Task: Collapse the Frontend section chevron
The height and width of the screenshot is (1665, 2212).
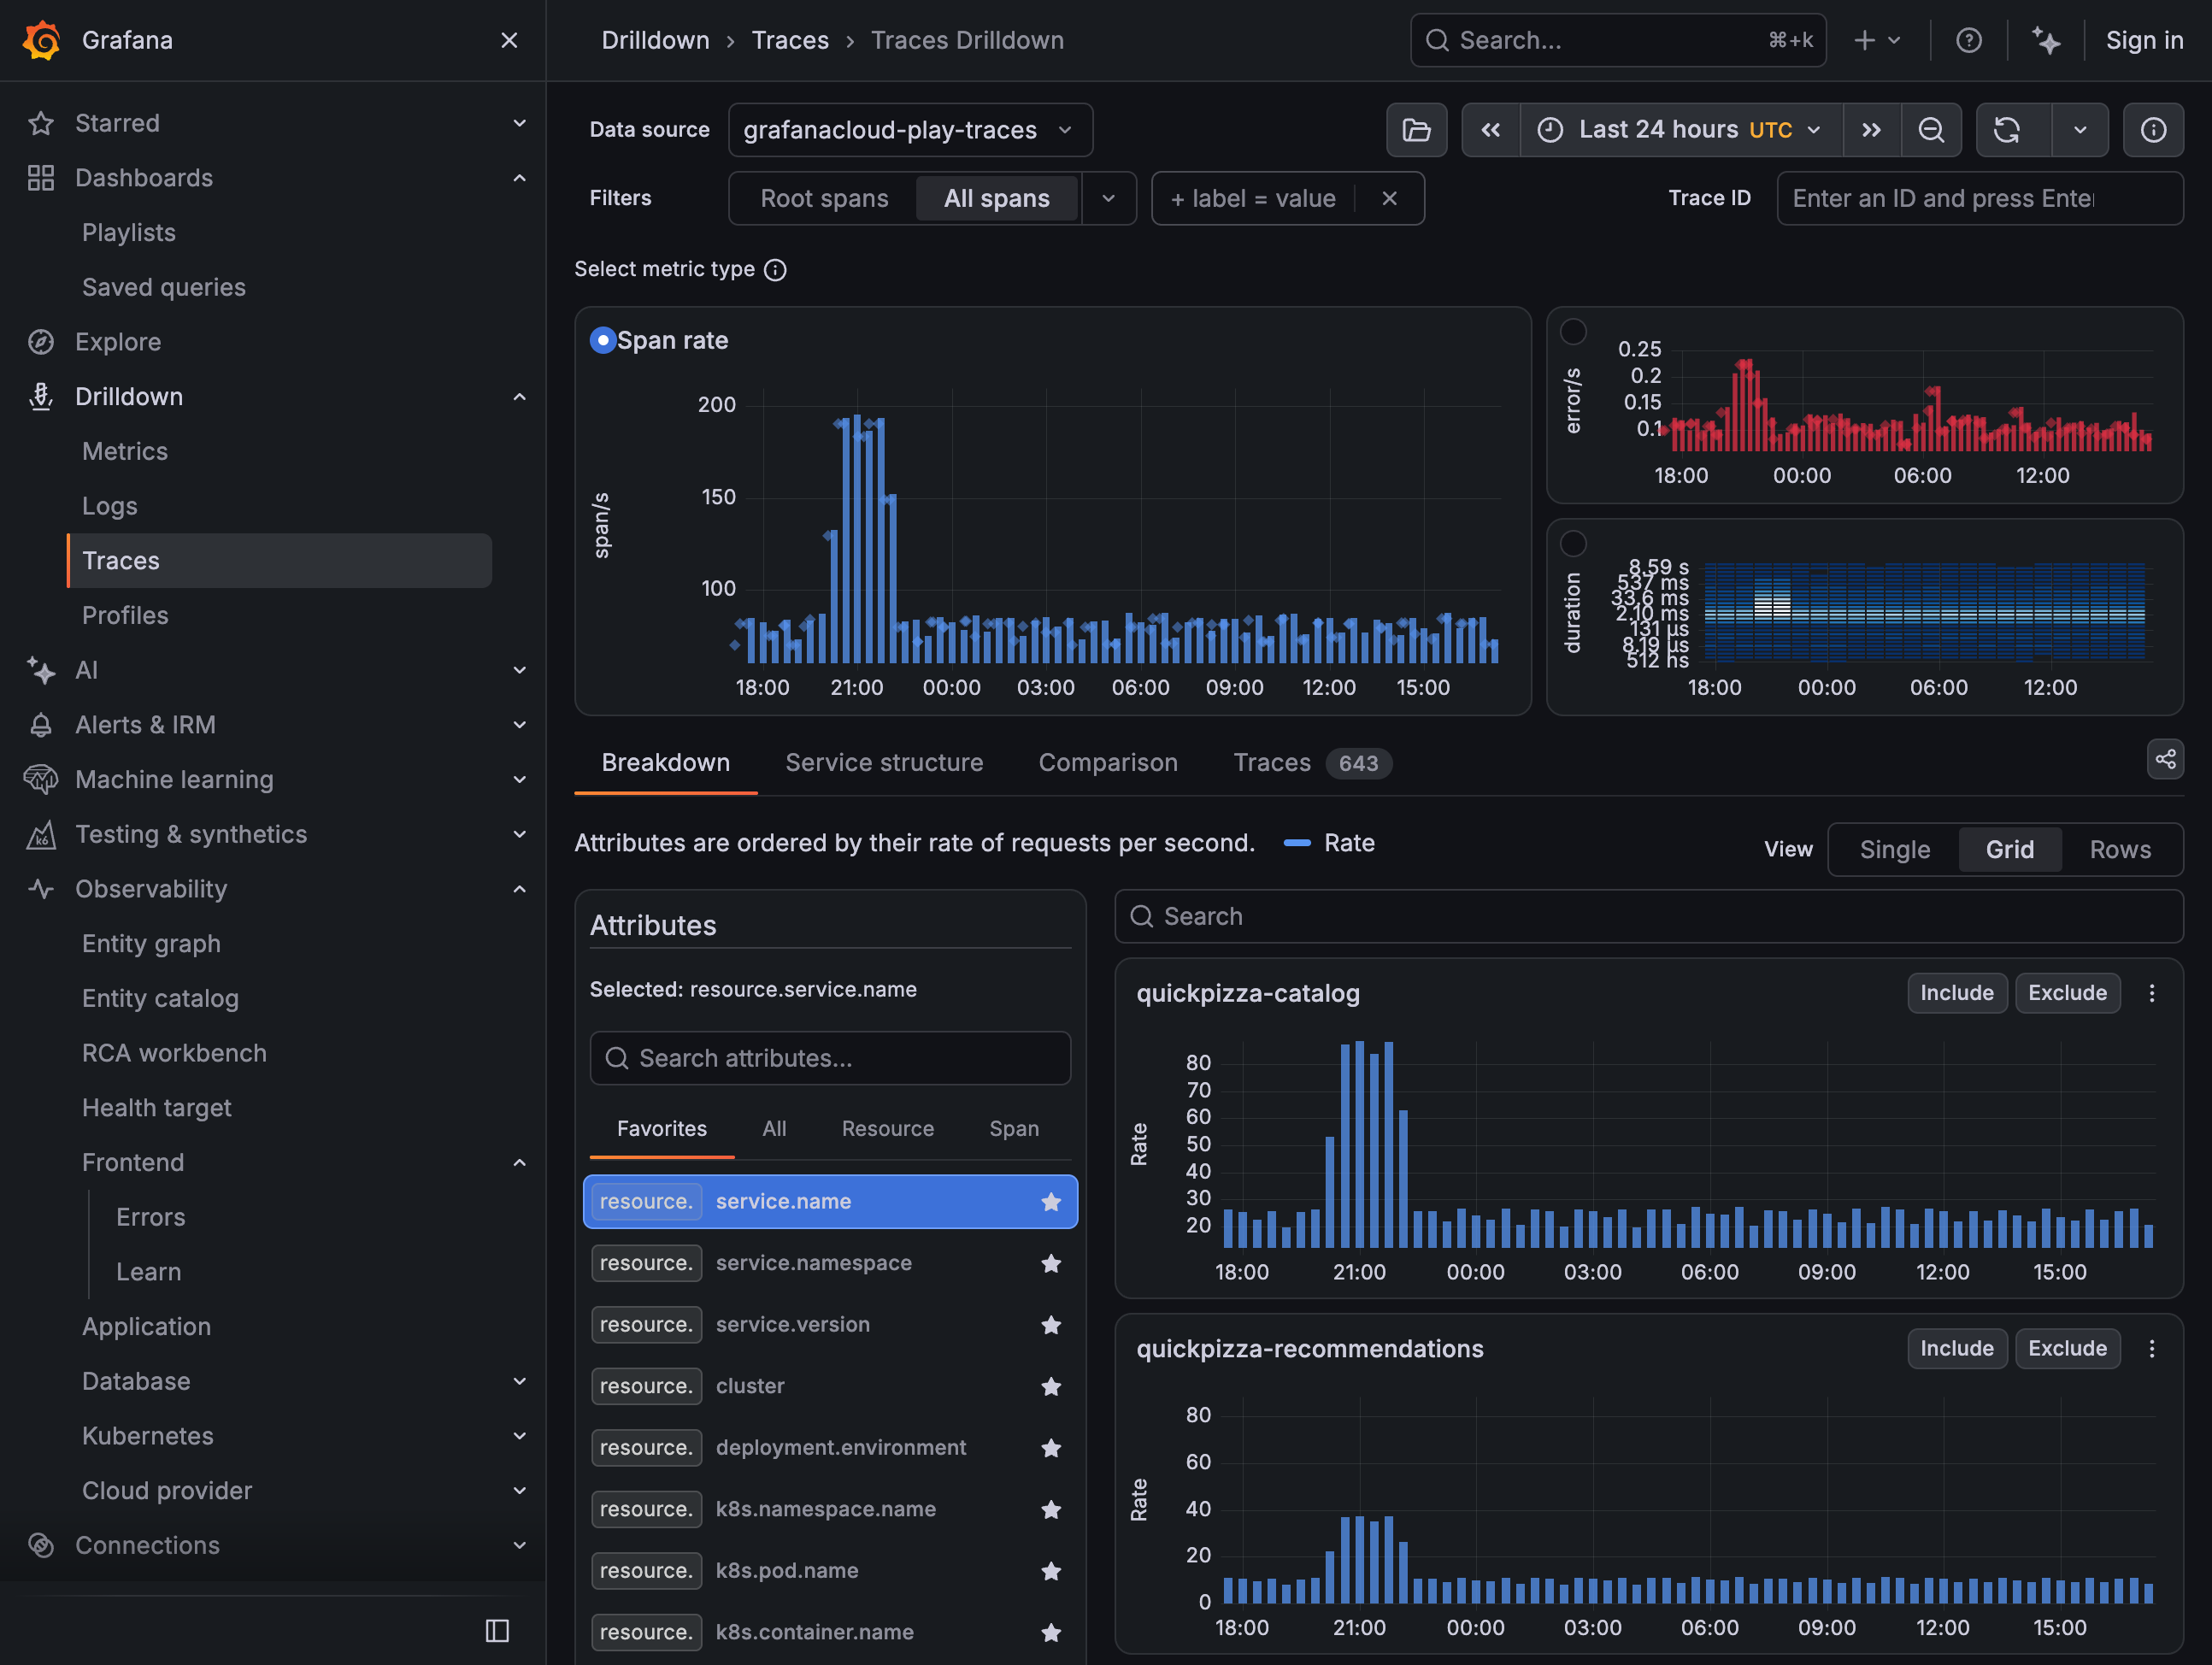Action: [519, 1162]
